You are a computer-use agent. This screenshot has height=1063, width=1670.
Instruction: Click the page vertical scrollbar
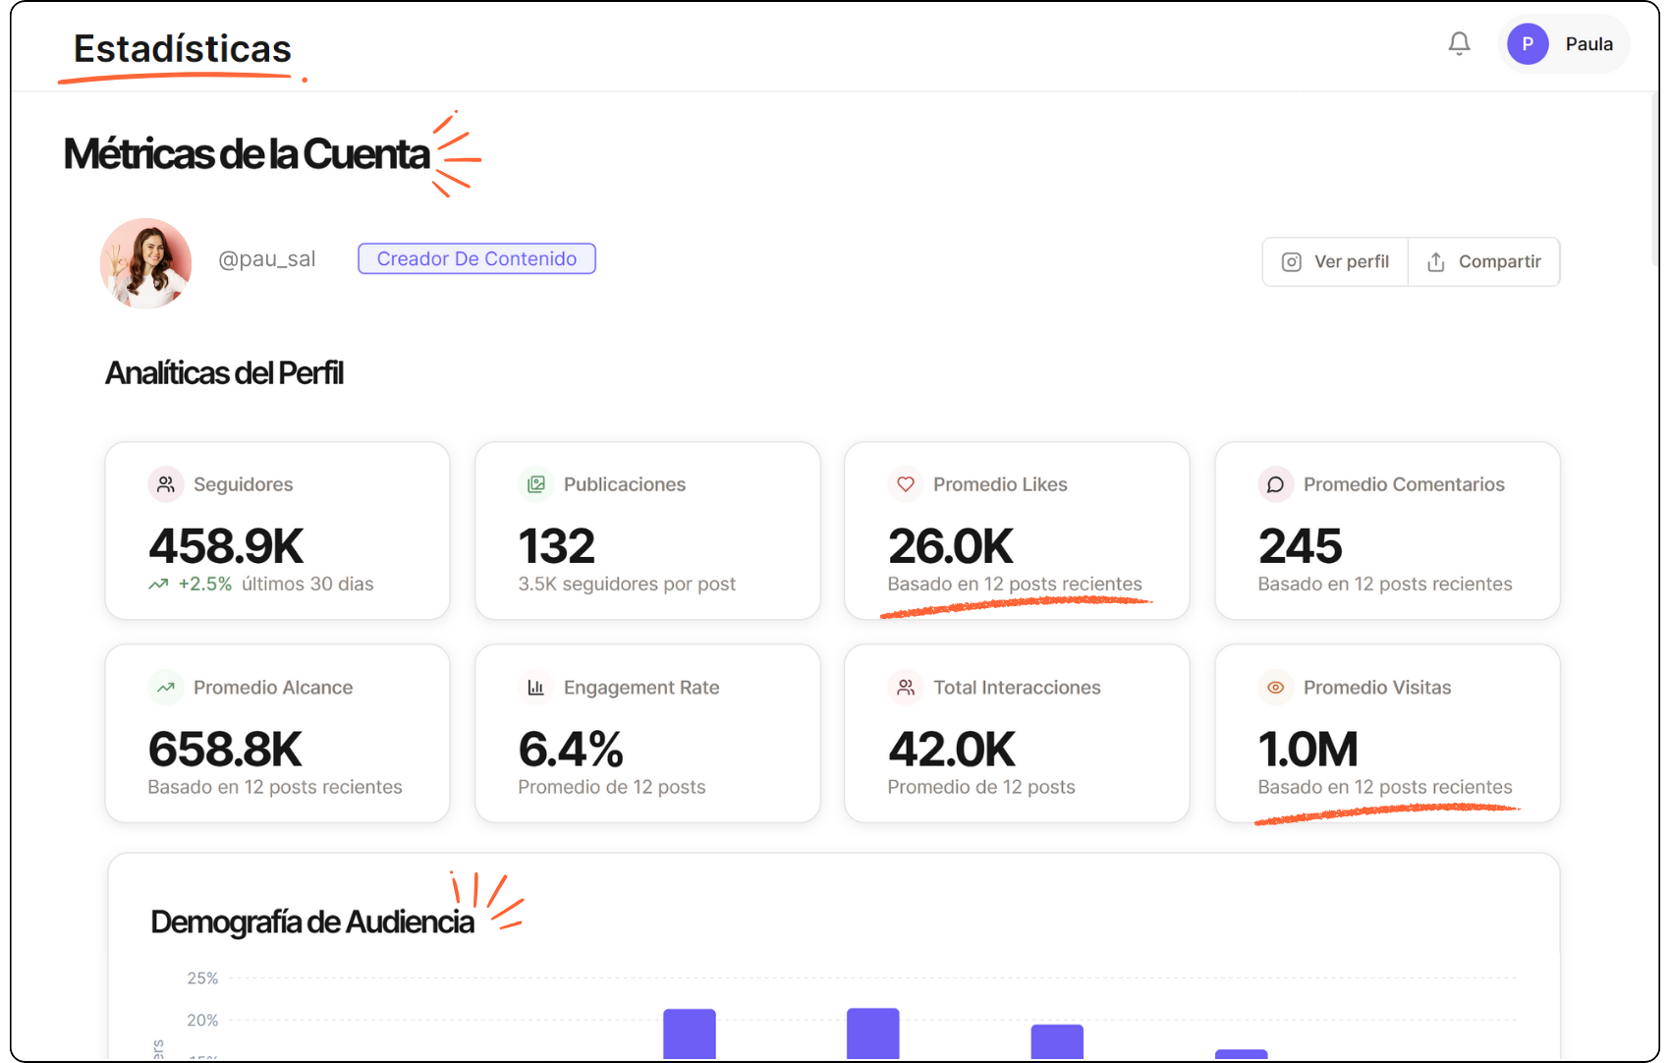click(1654, 177)
